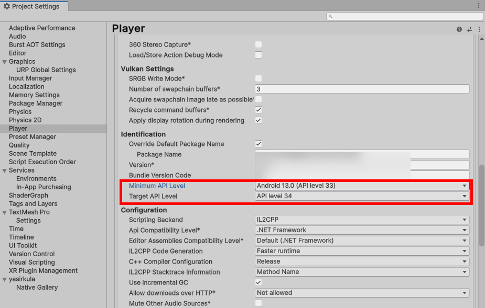Image resolution: width=485 pixels, height=308 pixels.
Task: Select Player in the settings list
Action: click(x=53, y=129)
